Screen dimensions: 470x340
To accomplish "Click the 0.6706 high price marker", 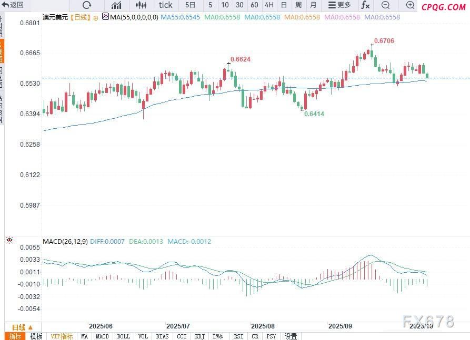I will (384, 41).
